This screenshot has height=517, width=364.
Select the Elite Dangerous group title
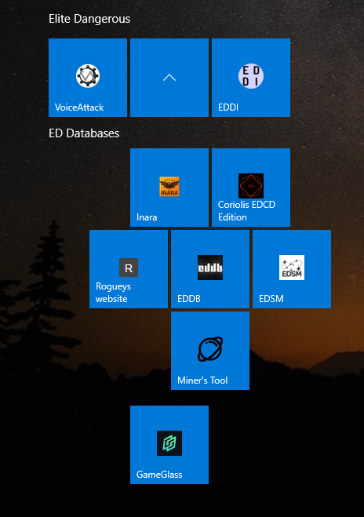89,19
